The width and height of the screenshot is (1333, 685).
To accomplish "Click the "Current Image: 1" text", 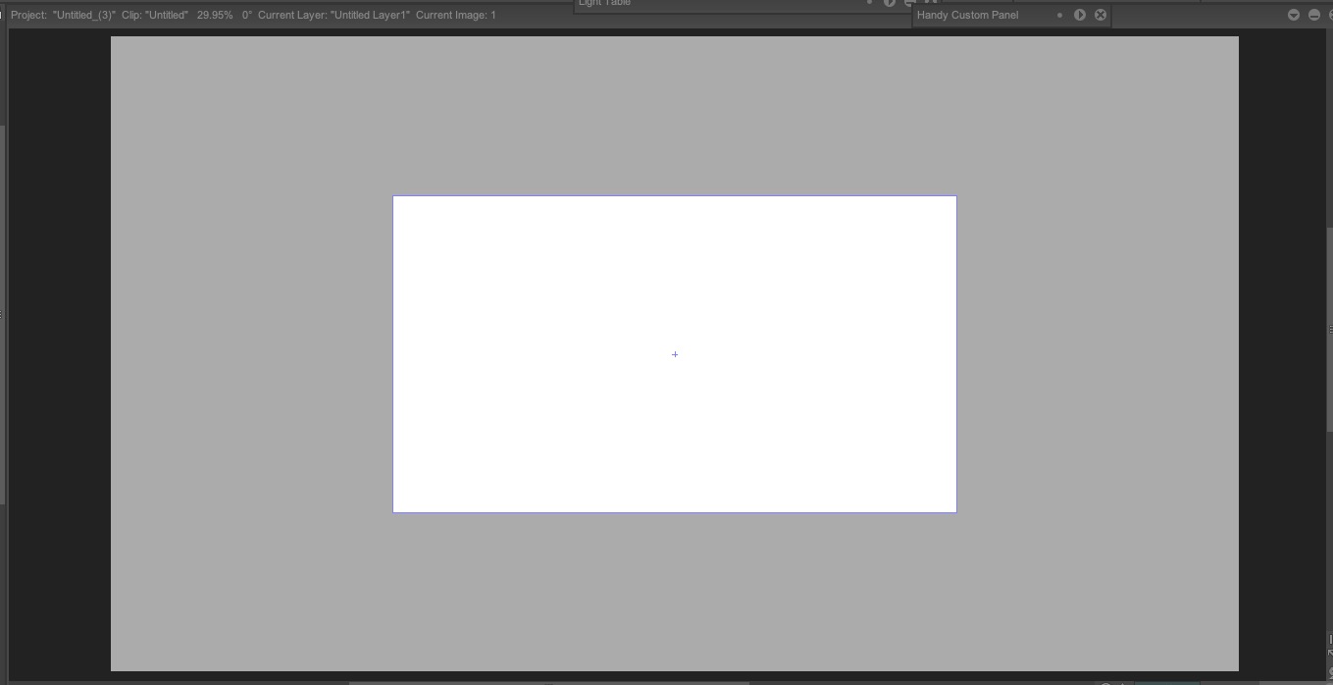I will tap(456, 15).
